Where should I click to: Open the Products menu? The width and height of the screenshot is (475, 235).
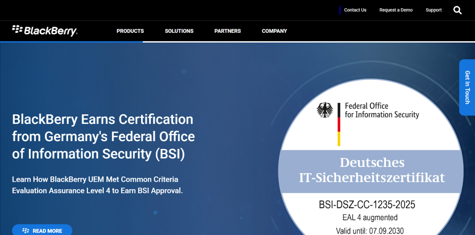coord(130,31)
